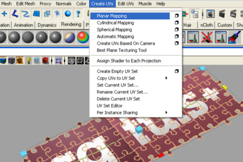Select Automatic Mapping entry

115,36
